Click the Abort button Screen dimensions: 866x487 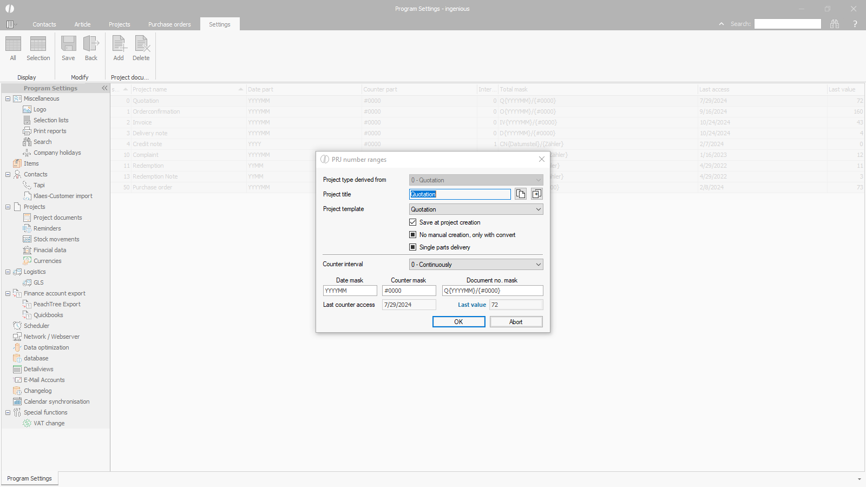516,322
